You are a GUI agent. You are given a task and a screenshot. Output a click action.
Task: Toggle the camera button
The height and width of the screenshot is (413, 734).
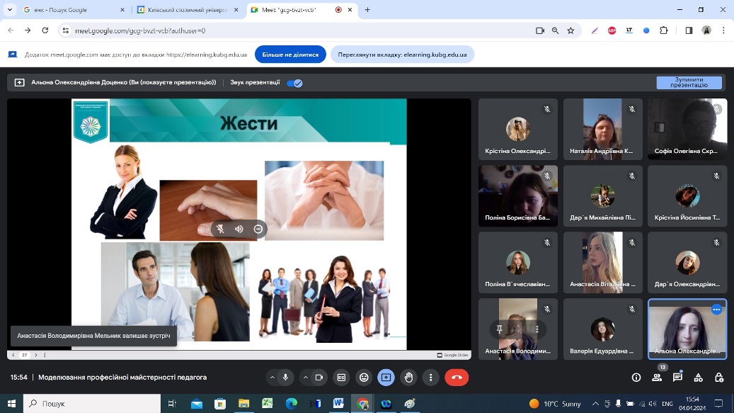[x=319, y=378]
